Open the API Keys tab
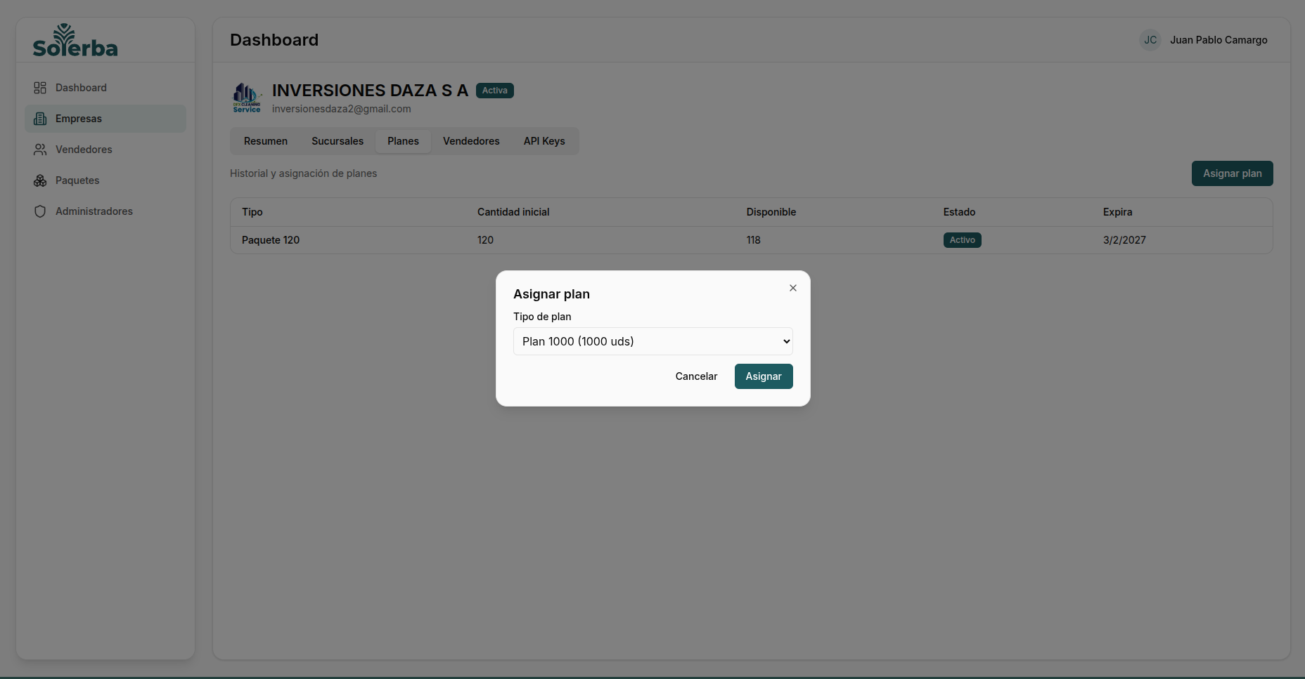 pyautogui.click(x=544, y=141)
